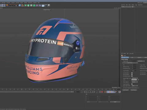The height and width of the screenshot is (110, 147).
Task: Click the viewport toggle view icon
Action: 120,8
